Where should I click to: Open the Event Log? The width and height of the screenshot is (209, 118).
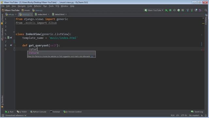point(197,112)
